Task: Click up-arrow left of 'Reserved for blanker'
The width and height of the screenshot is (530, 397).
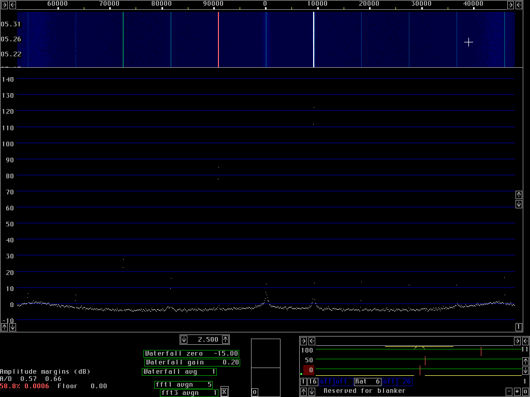Action: pos(303,392)
